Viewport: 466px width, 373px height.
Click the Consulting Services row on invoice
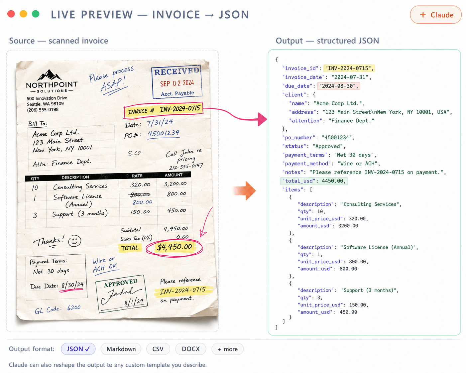coord(109,186)
